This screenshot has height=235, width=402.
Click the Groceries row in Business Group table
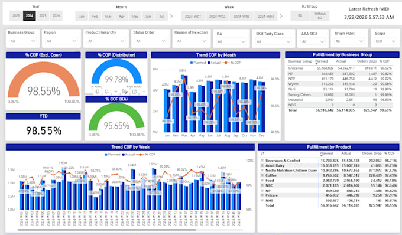click(x=340, y=68)
